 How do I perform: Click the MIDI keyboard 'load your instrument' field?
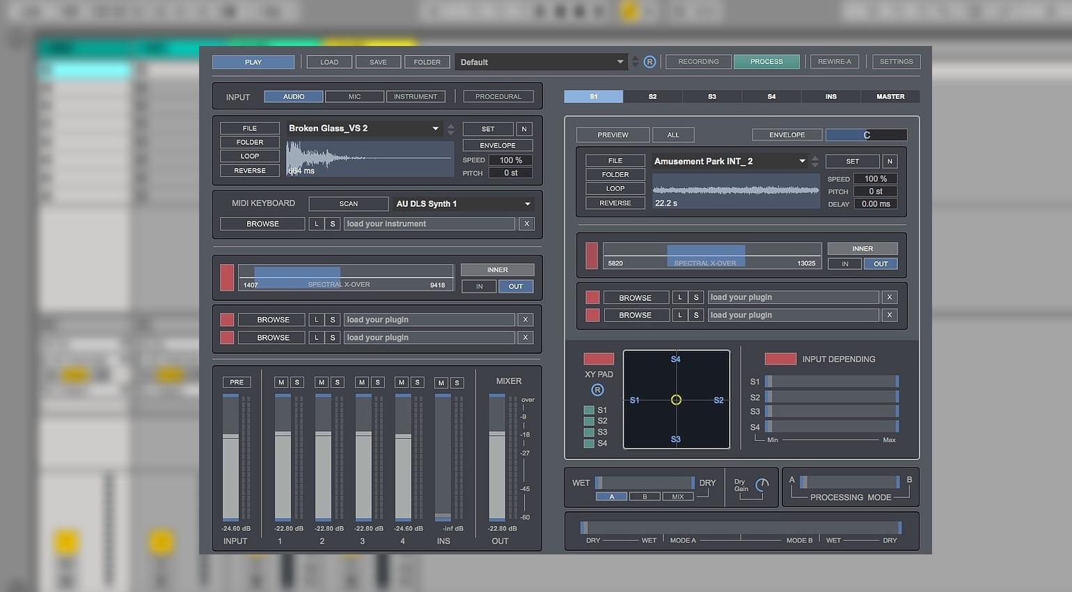click(429, 224)
